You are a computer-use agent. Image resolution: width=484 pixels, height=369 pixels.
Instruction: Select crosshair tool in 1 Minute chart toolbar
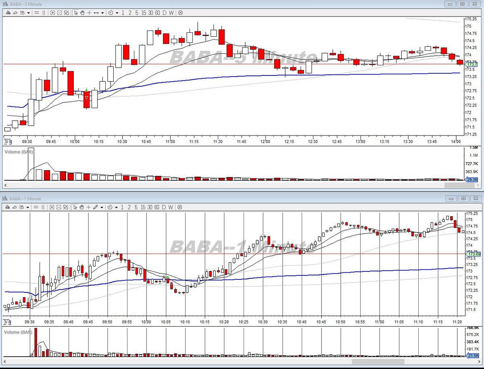[x=88, y=207]
